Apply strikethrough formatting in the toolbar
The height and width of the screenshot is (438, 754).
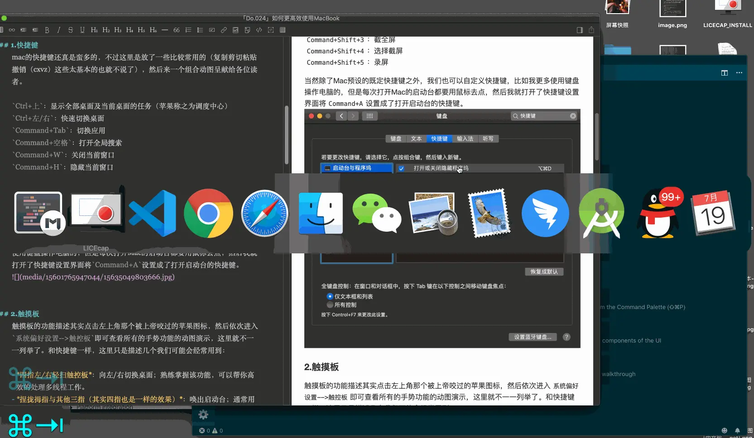pyautogui.click(x=70, y=30)
